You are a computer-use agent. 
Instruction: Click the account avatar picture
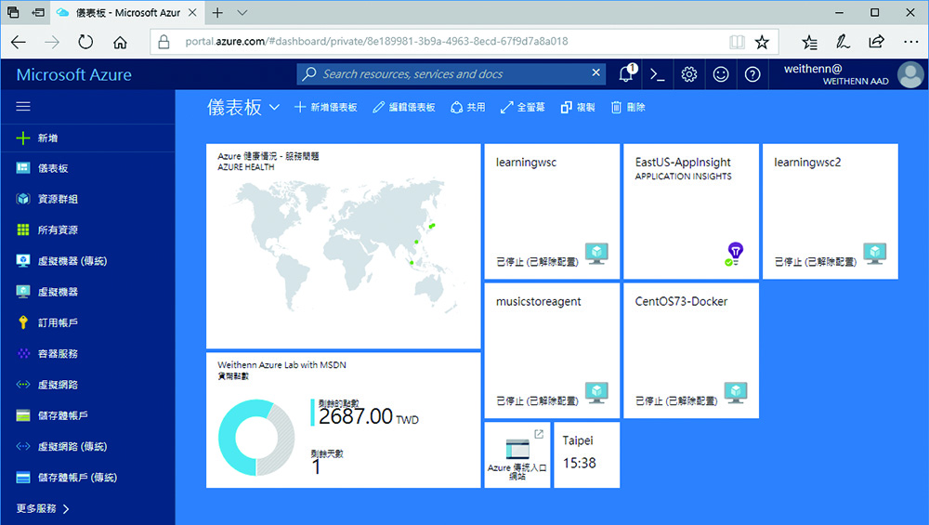coord(910,75)
